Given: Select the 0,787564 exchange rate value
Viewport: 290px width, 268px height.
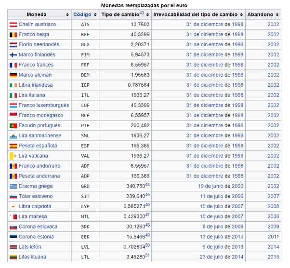Looking at the screenshot, I should (x=139, y=85).
